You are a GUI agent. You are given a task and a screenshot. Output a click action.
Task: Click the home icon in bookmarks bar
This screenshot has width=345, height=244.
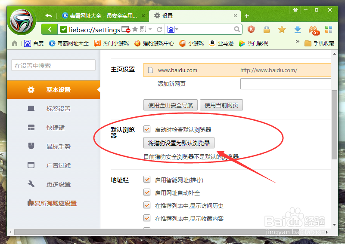pos(15,43)
